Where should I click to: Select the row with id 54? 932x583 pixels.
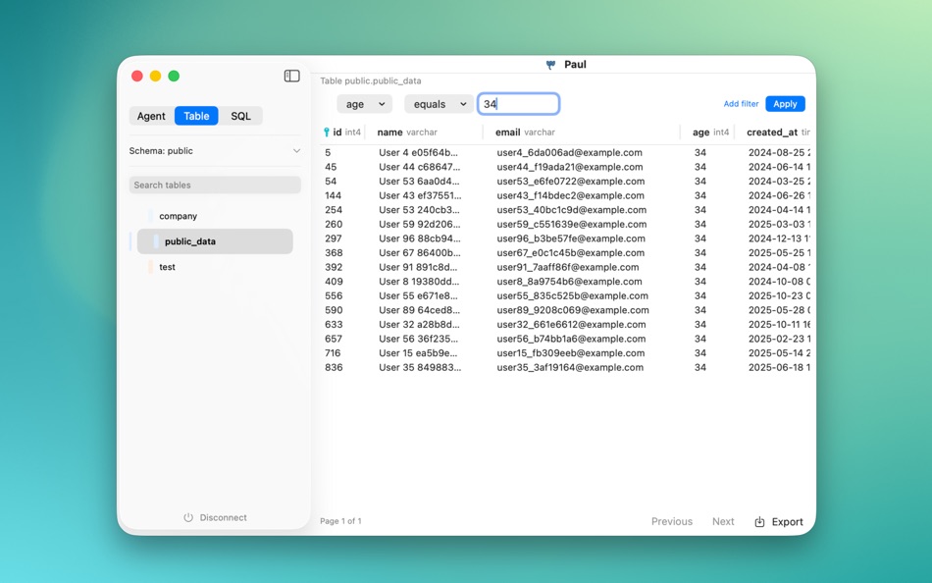click(x=565, y=182)
